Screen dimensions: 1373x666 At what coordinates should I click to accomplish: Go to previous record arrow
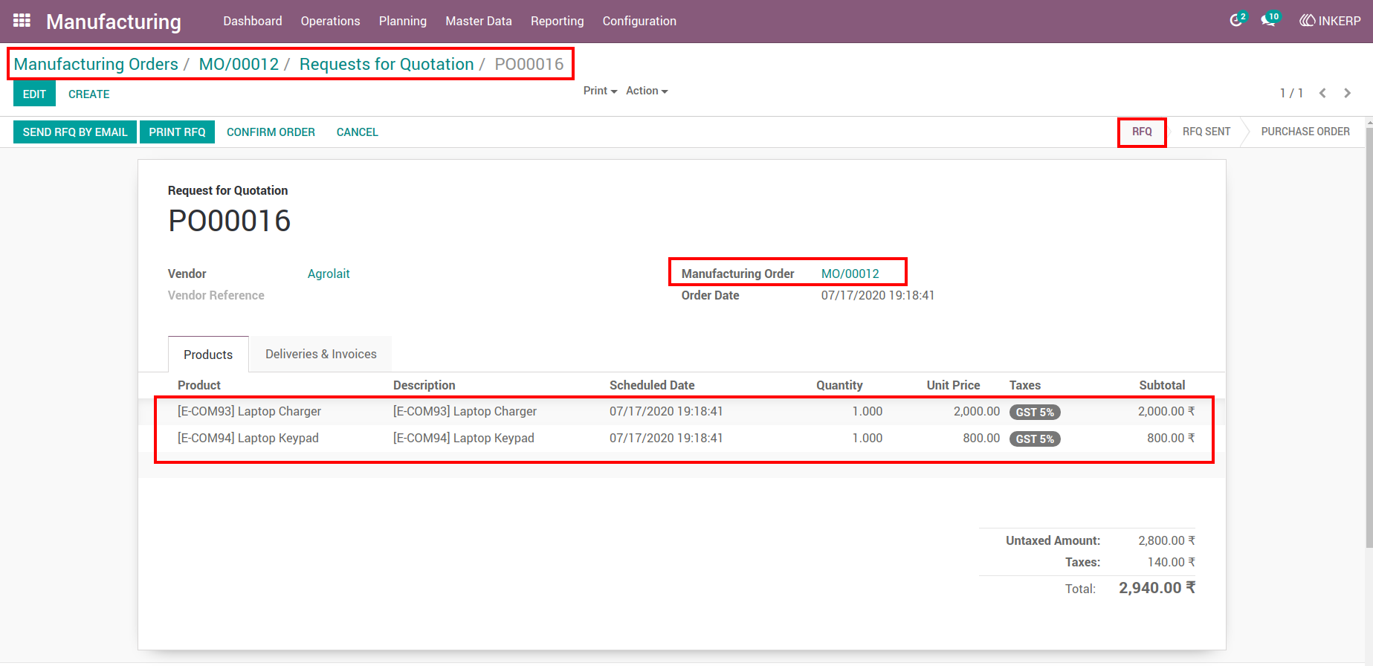pos(1322,93)
